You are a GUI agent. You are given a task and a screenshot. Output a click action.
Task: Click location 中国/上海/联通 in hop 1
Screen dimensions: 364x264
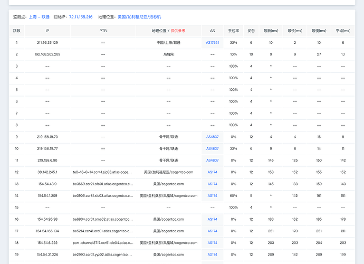tap(168, 43)
